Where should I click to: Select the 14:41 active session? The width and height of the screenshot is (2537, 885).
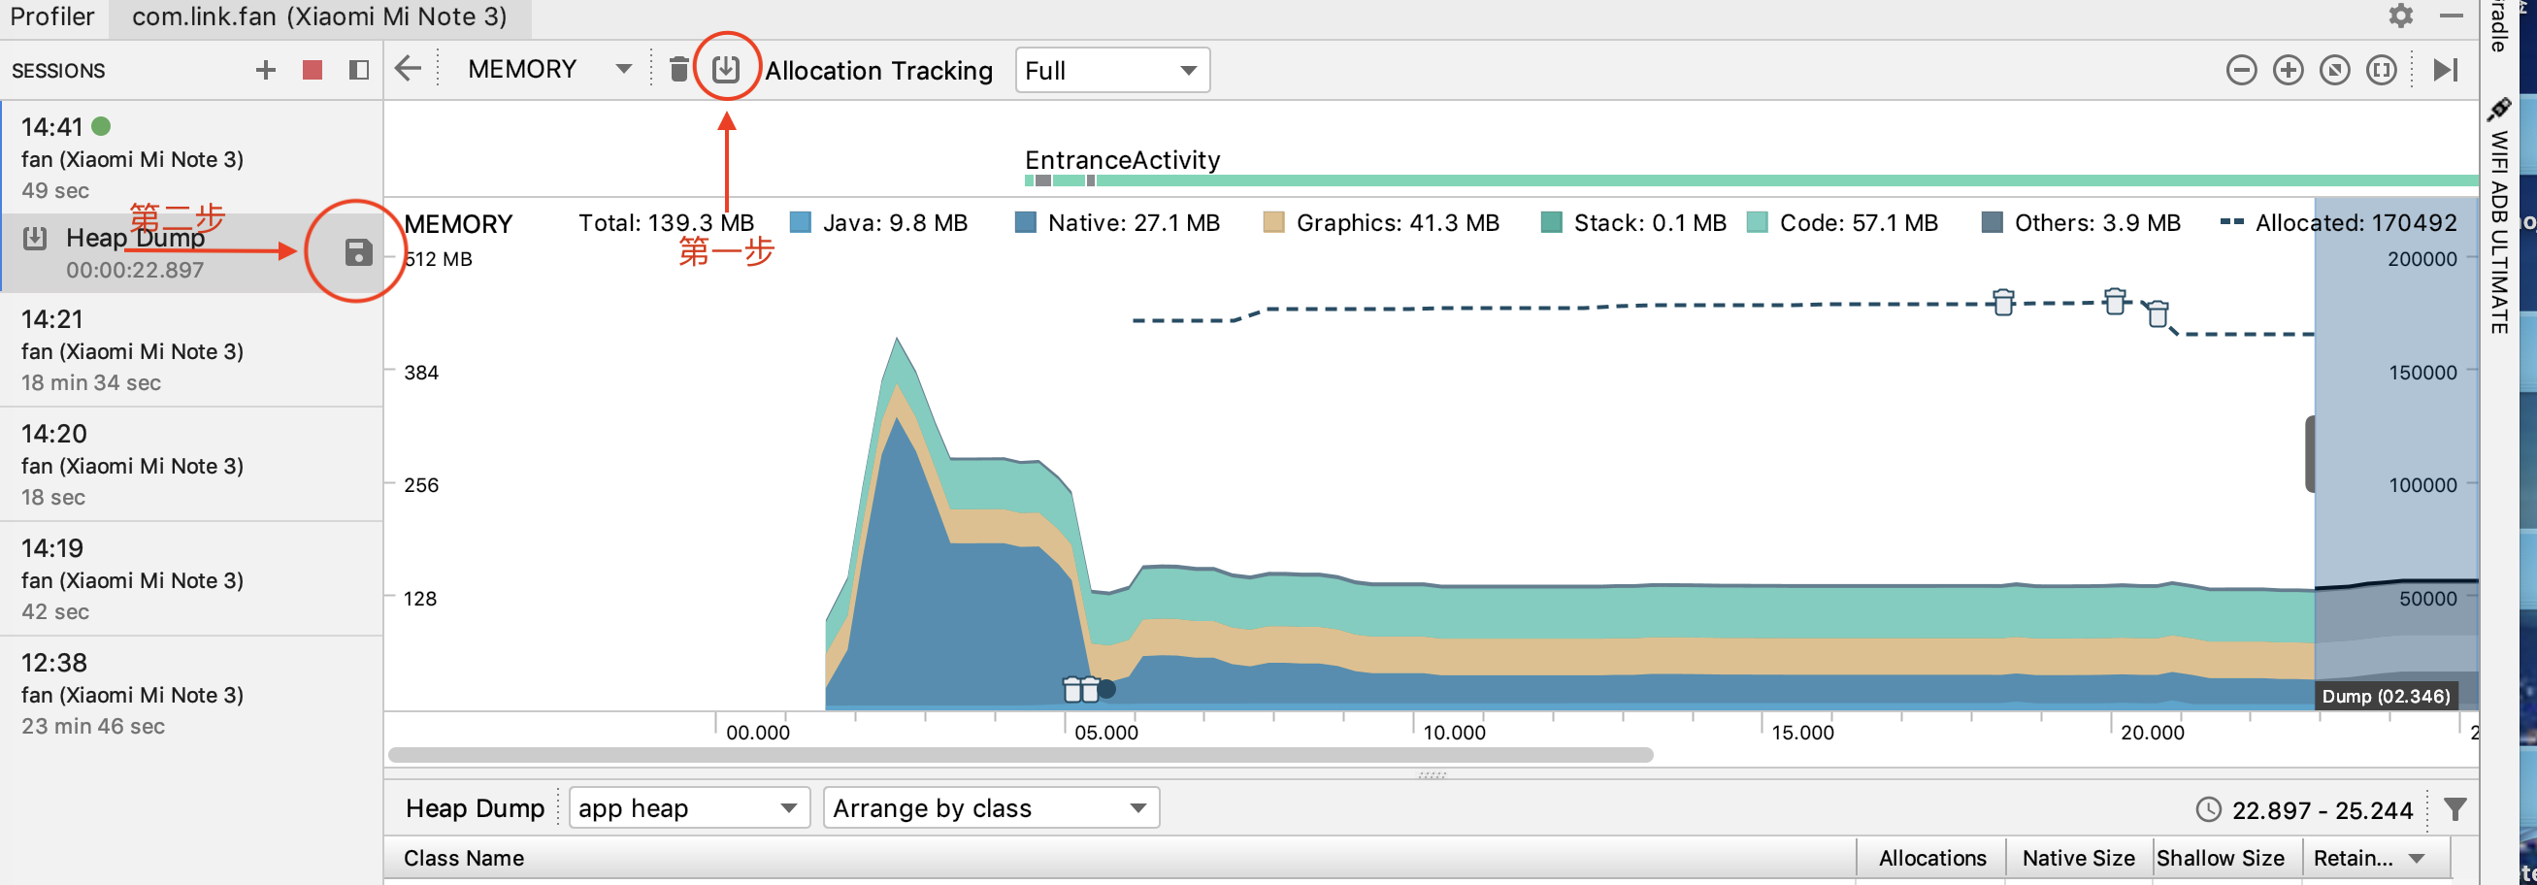[x=191, y=157]
